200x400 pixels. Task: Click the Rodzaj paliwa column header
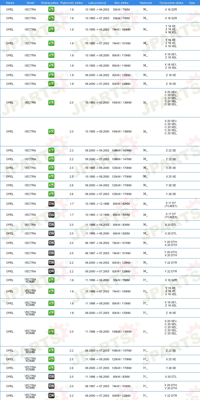(50, 3)
